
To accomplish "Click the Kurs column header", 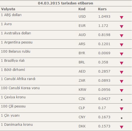I will point(102,9).
